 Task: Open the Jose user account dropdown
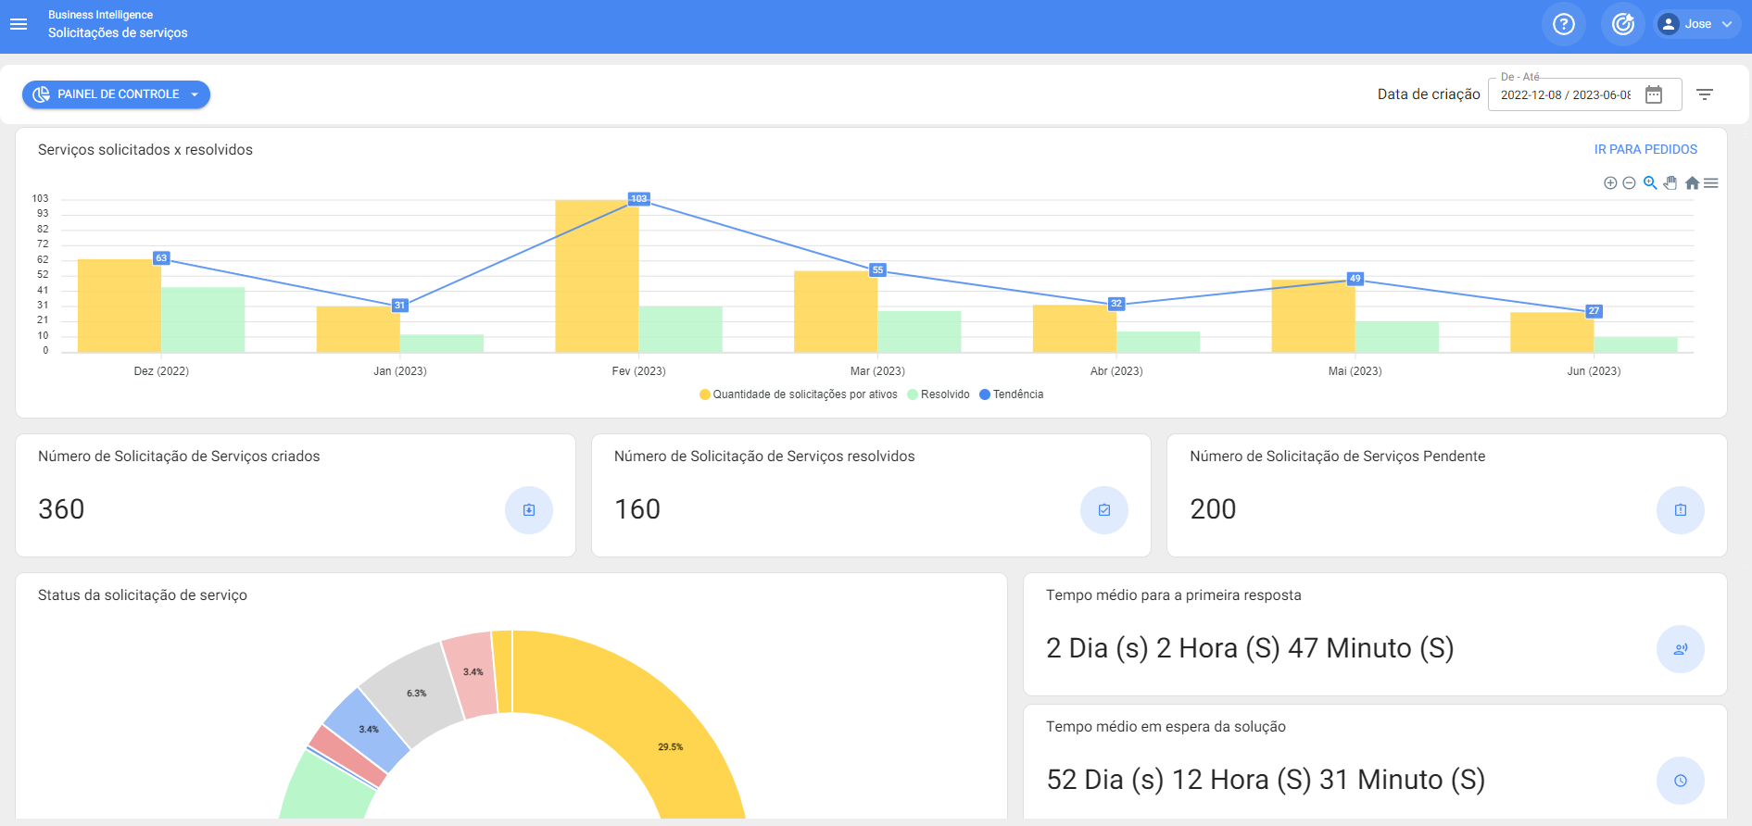coord(1697,24)
